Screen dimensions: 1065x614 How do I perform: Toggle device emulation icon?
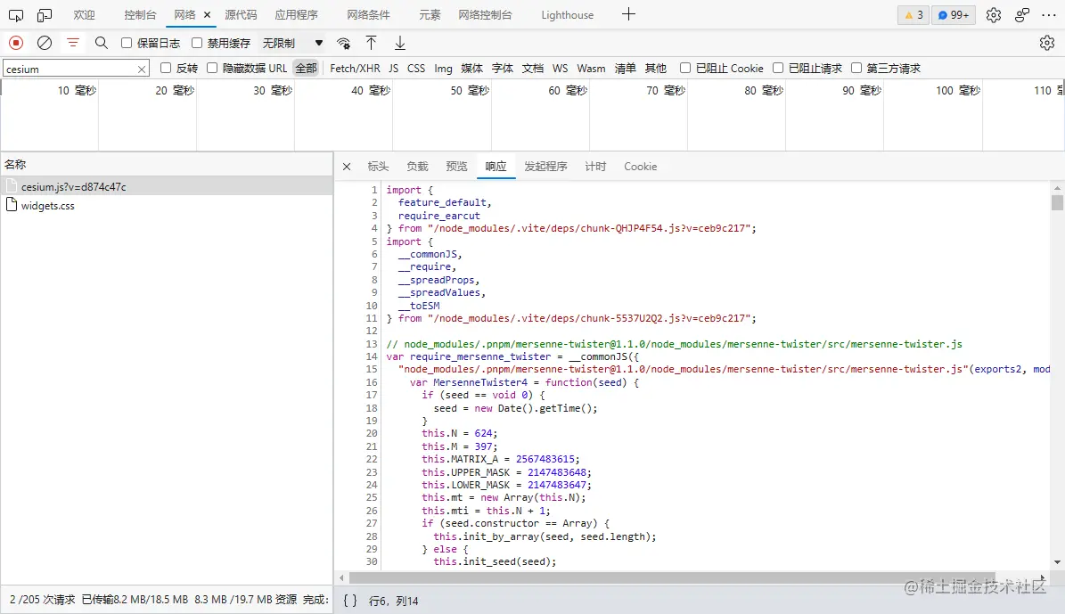(x=45, y=15)
